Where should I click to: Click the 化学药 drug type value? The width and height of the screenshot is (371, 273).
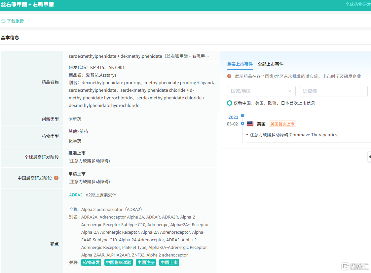(x=75, y=141)
